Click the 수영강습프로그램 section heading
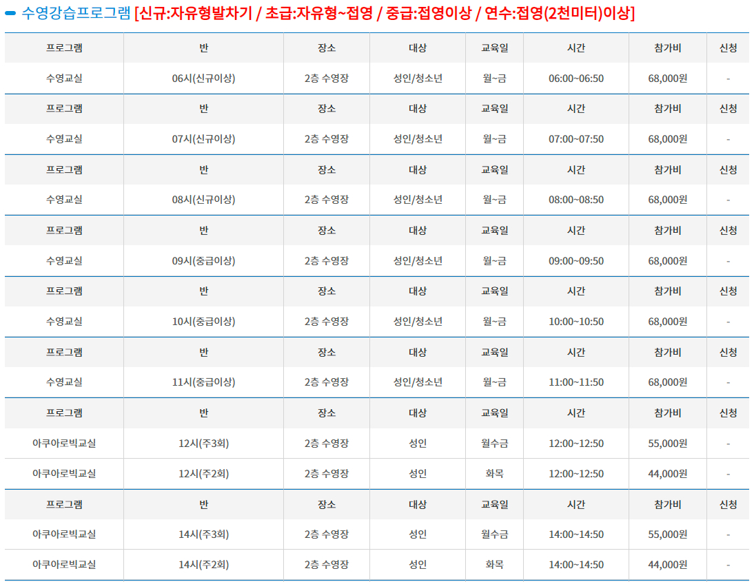Screen dimensions: 754x582 click(x=76, y=13)
